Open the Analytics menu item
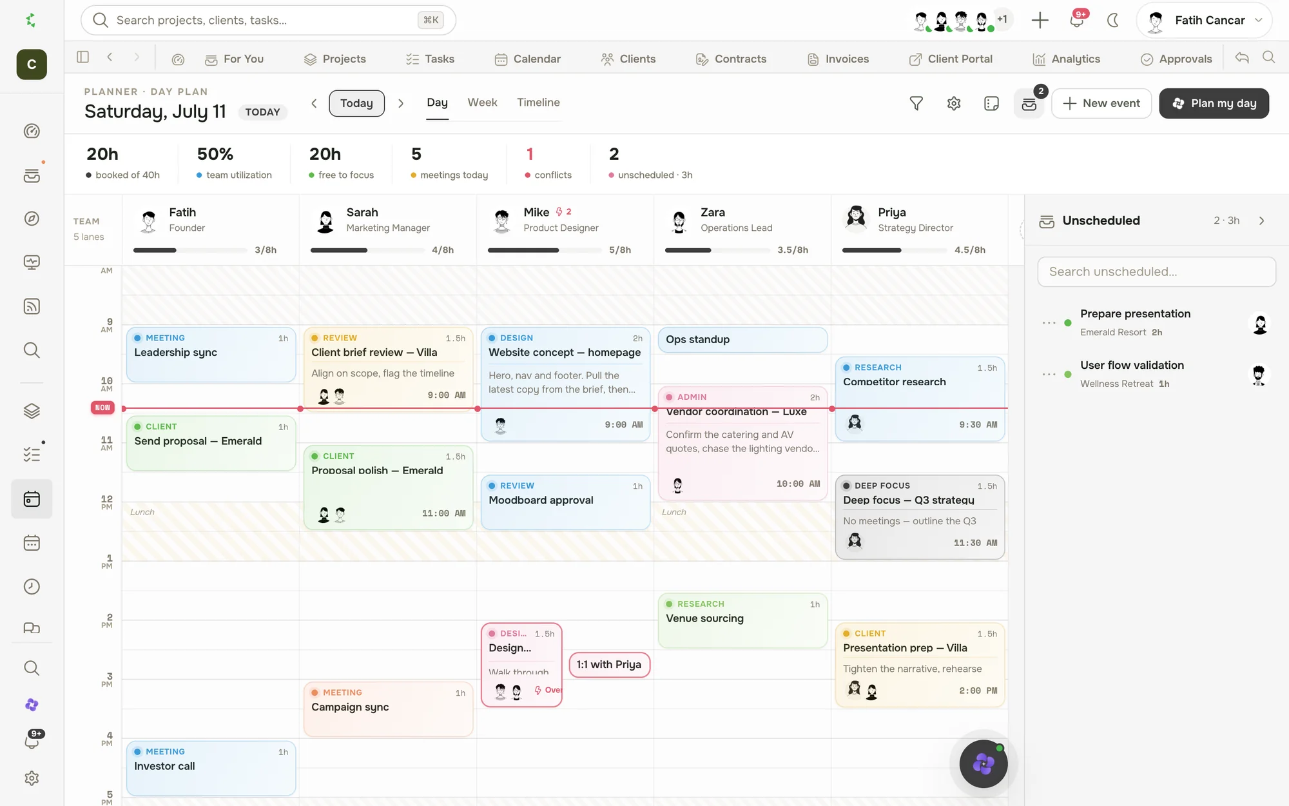 tap(1067, 59)
